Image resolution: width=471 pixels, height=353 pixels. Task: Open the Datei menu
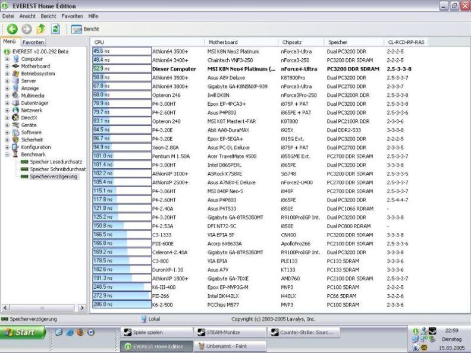[8, 16]
